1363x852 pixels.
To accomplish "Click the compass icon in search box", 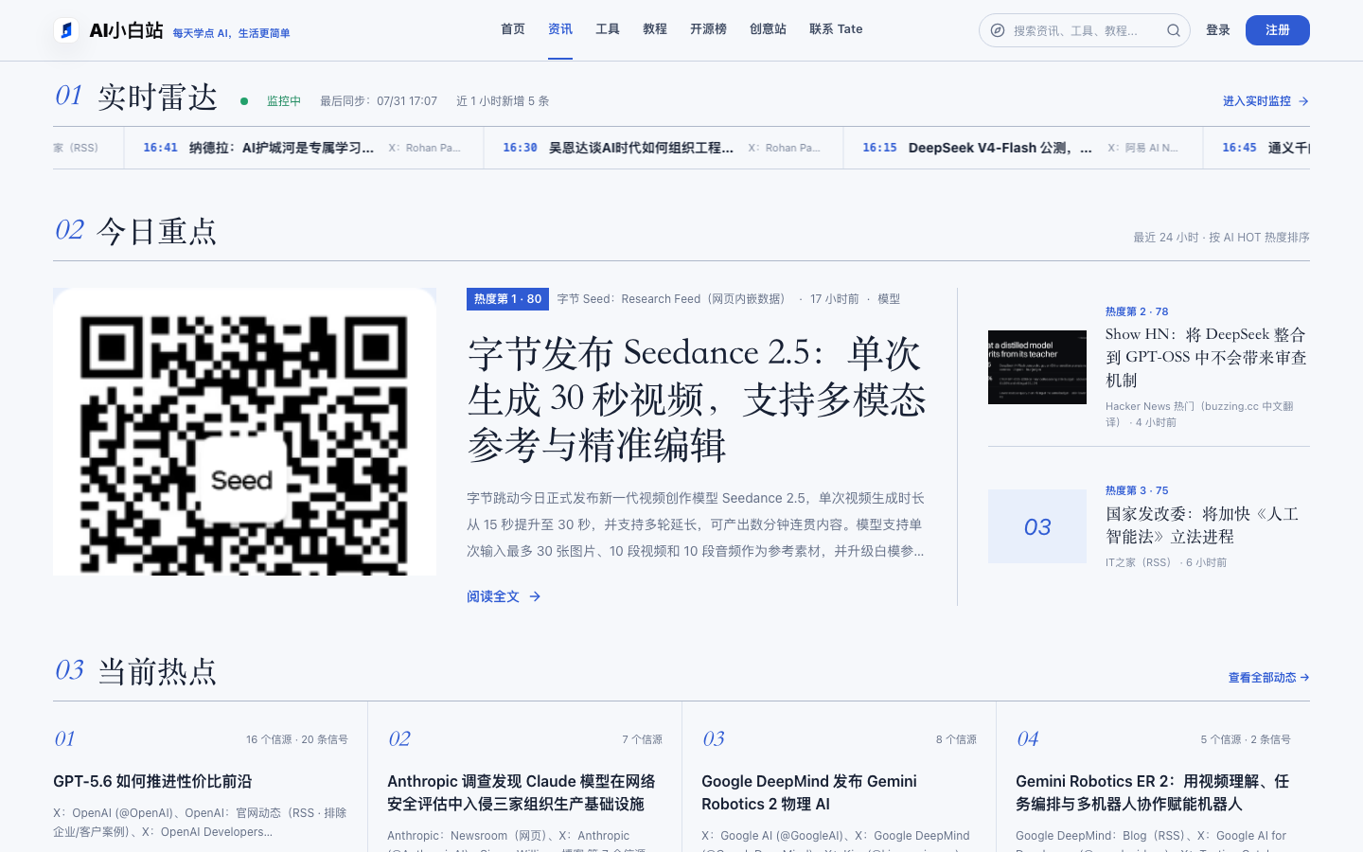I will click(x=998, y=30).
